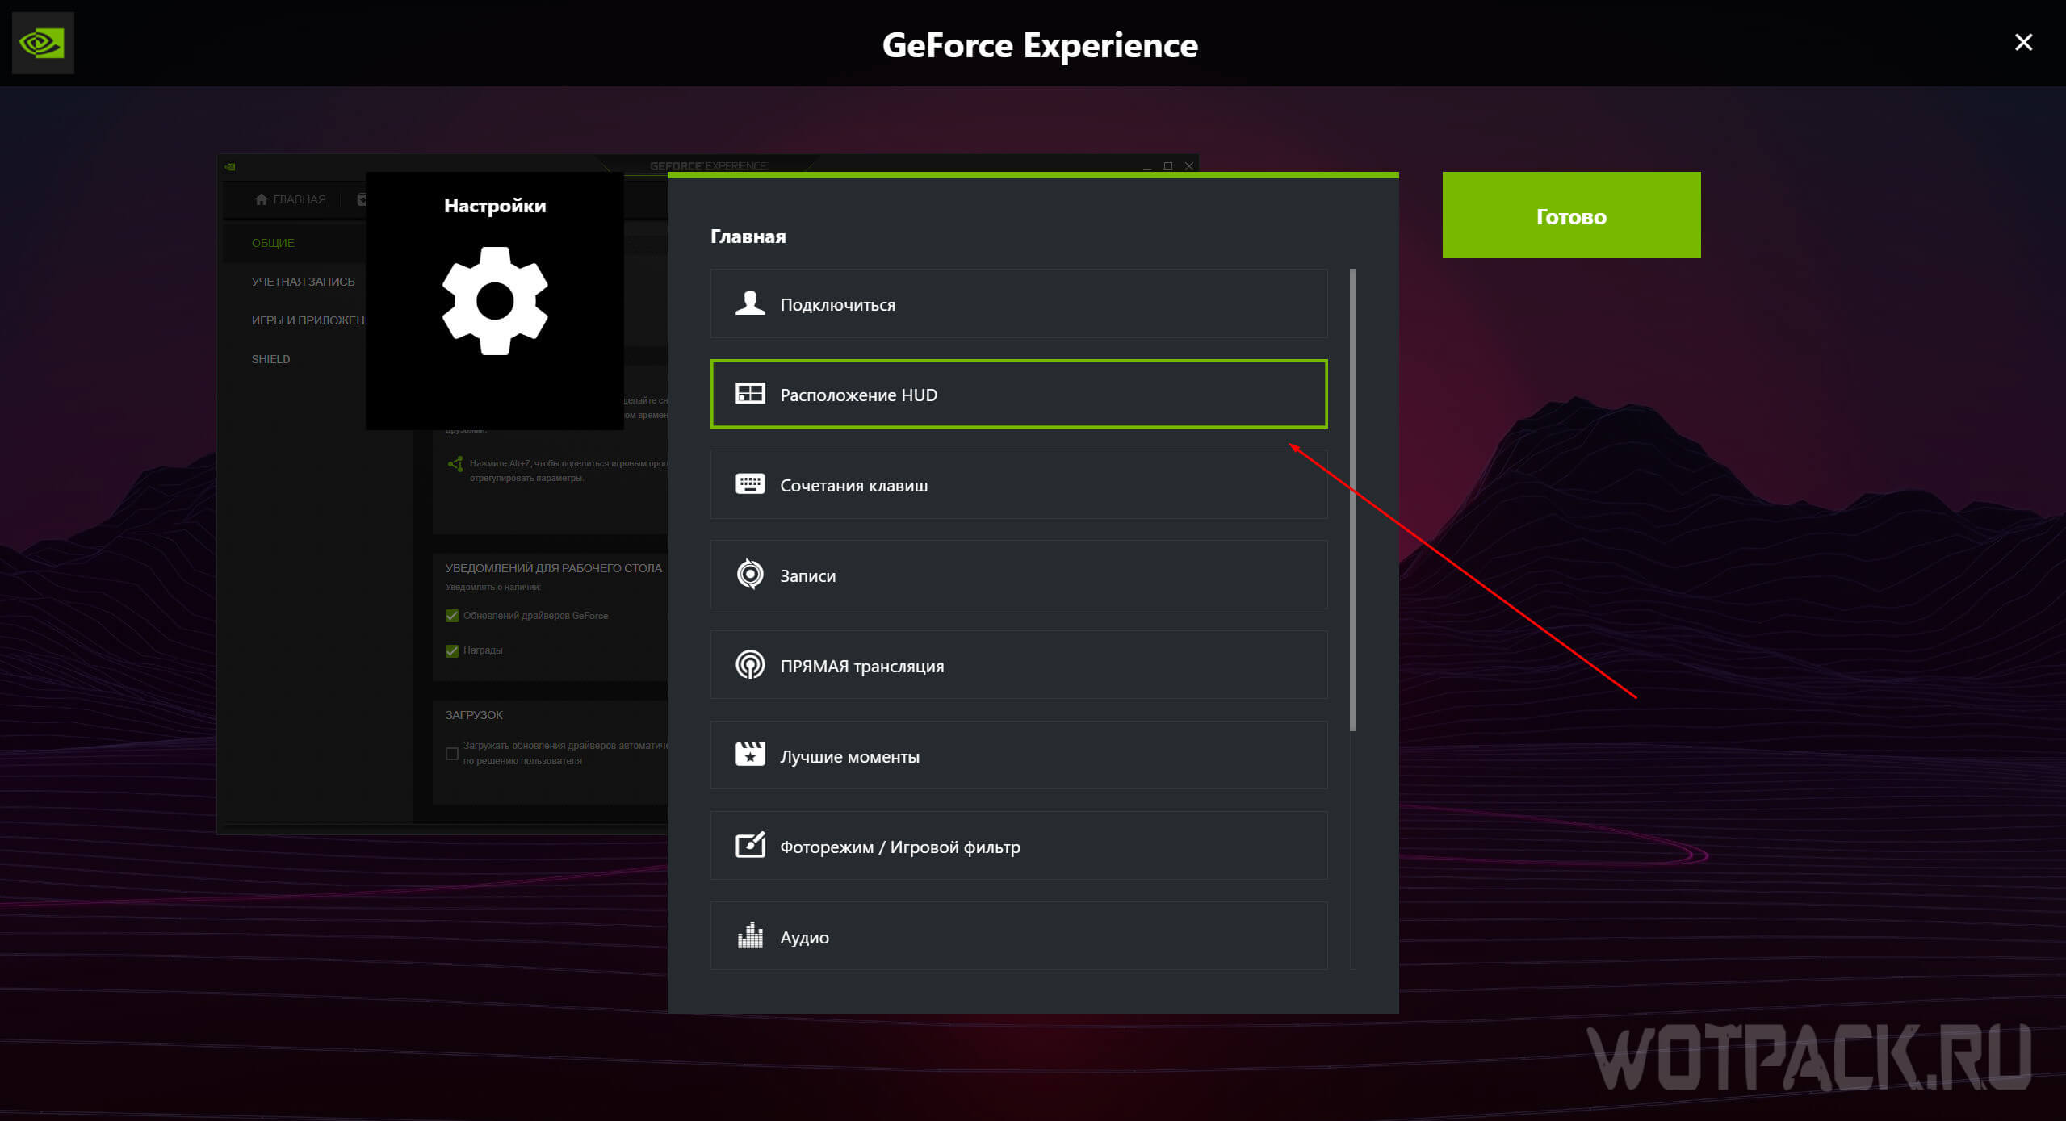This screenshot has height=1121, width=2066.
Task: Click the broadcast icon for ПРЯМАЯ трансляция
Action: 750,665
